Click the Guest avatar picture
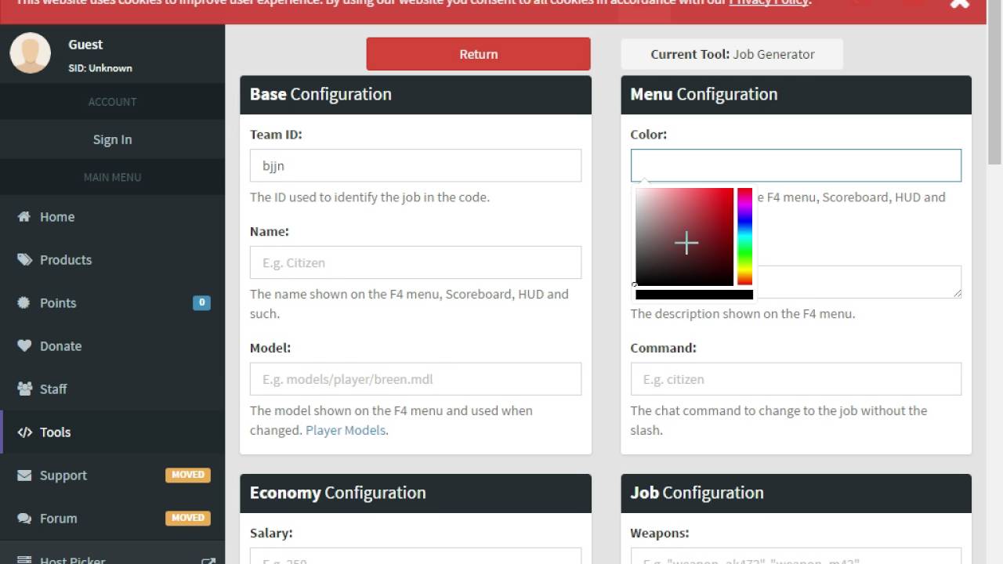Screen dimensions: 1003x564 tap(31, 53)
